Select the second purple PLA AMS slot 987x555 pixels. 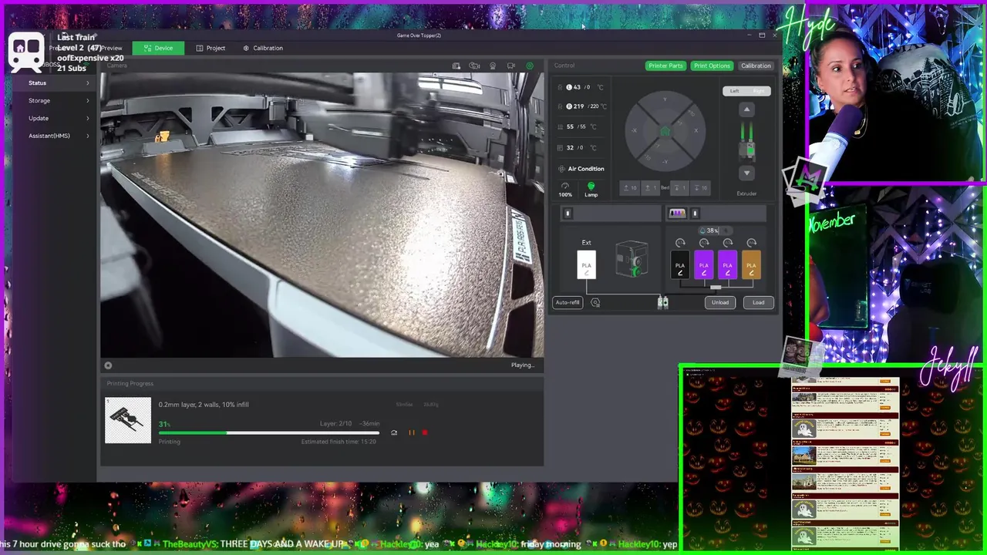pyautogui.click(x=728, y=265)
